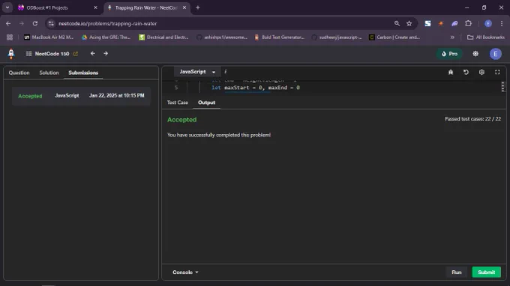510x286 pixels.
Task: Click the Run button
Action: pyautogui.click(x=456, y=272)
